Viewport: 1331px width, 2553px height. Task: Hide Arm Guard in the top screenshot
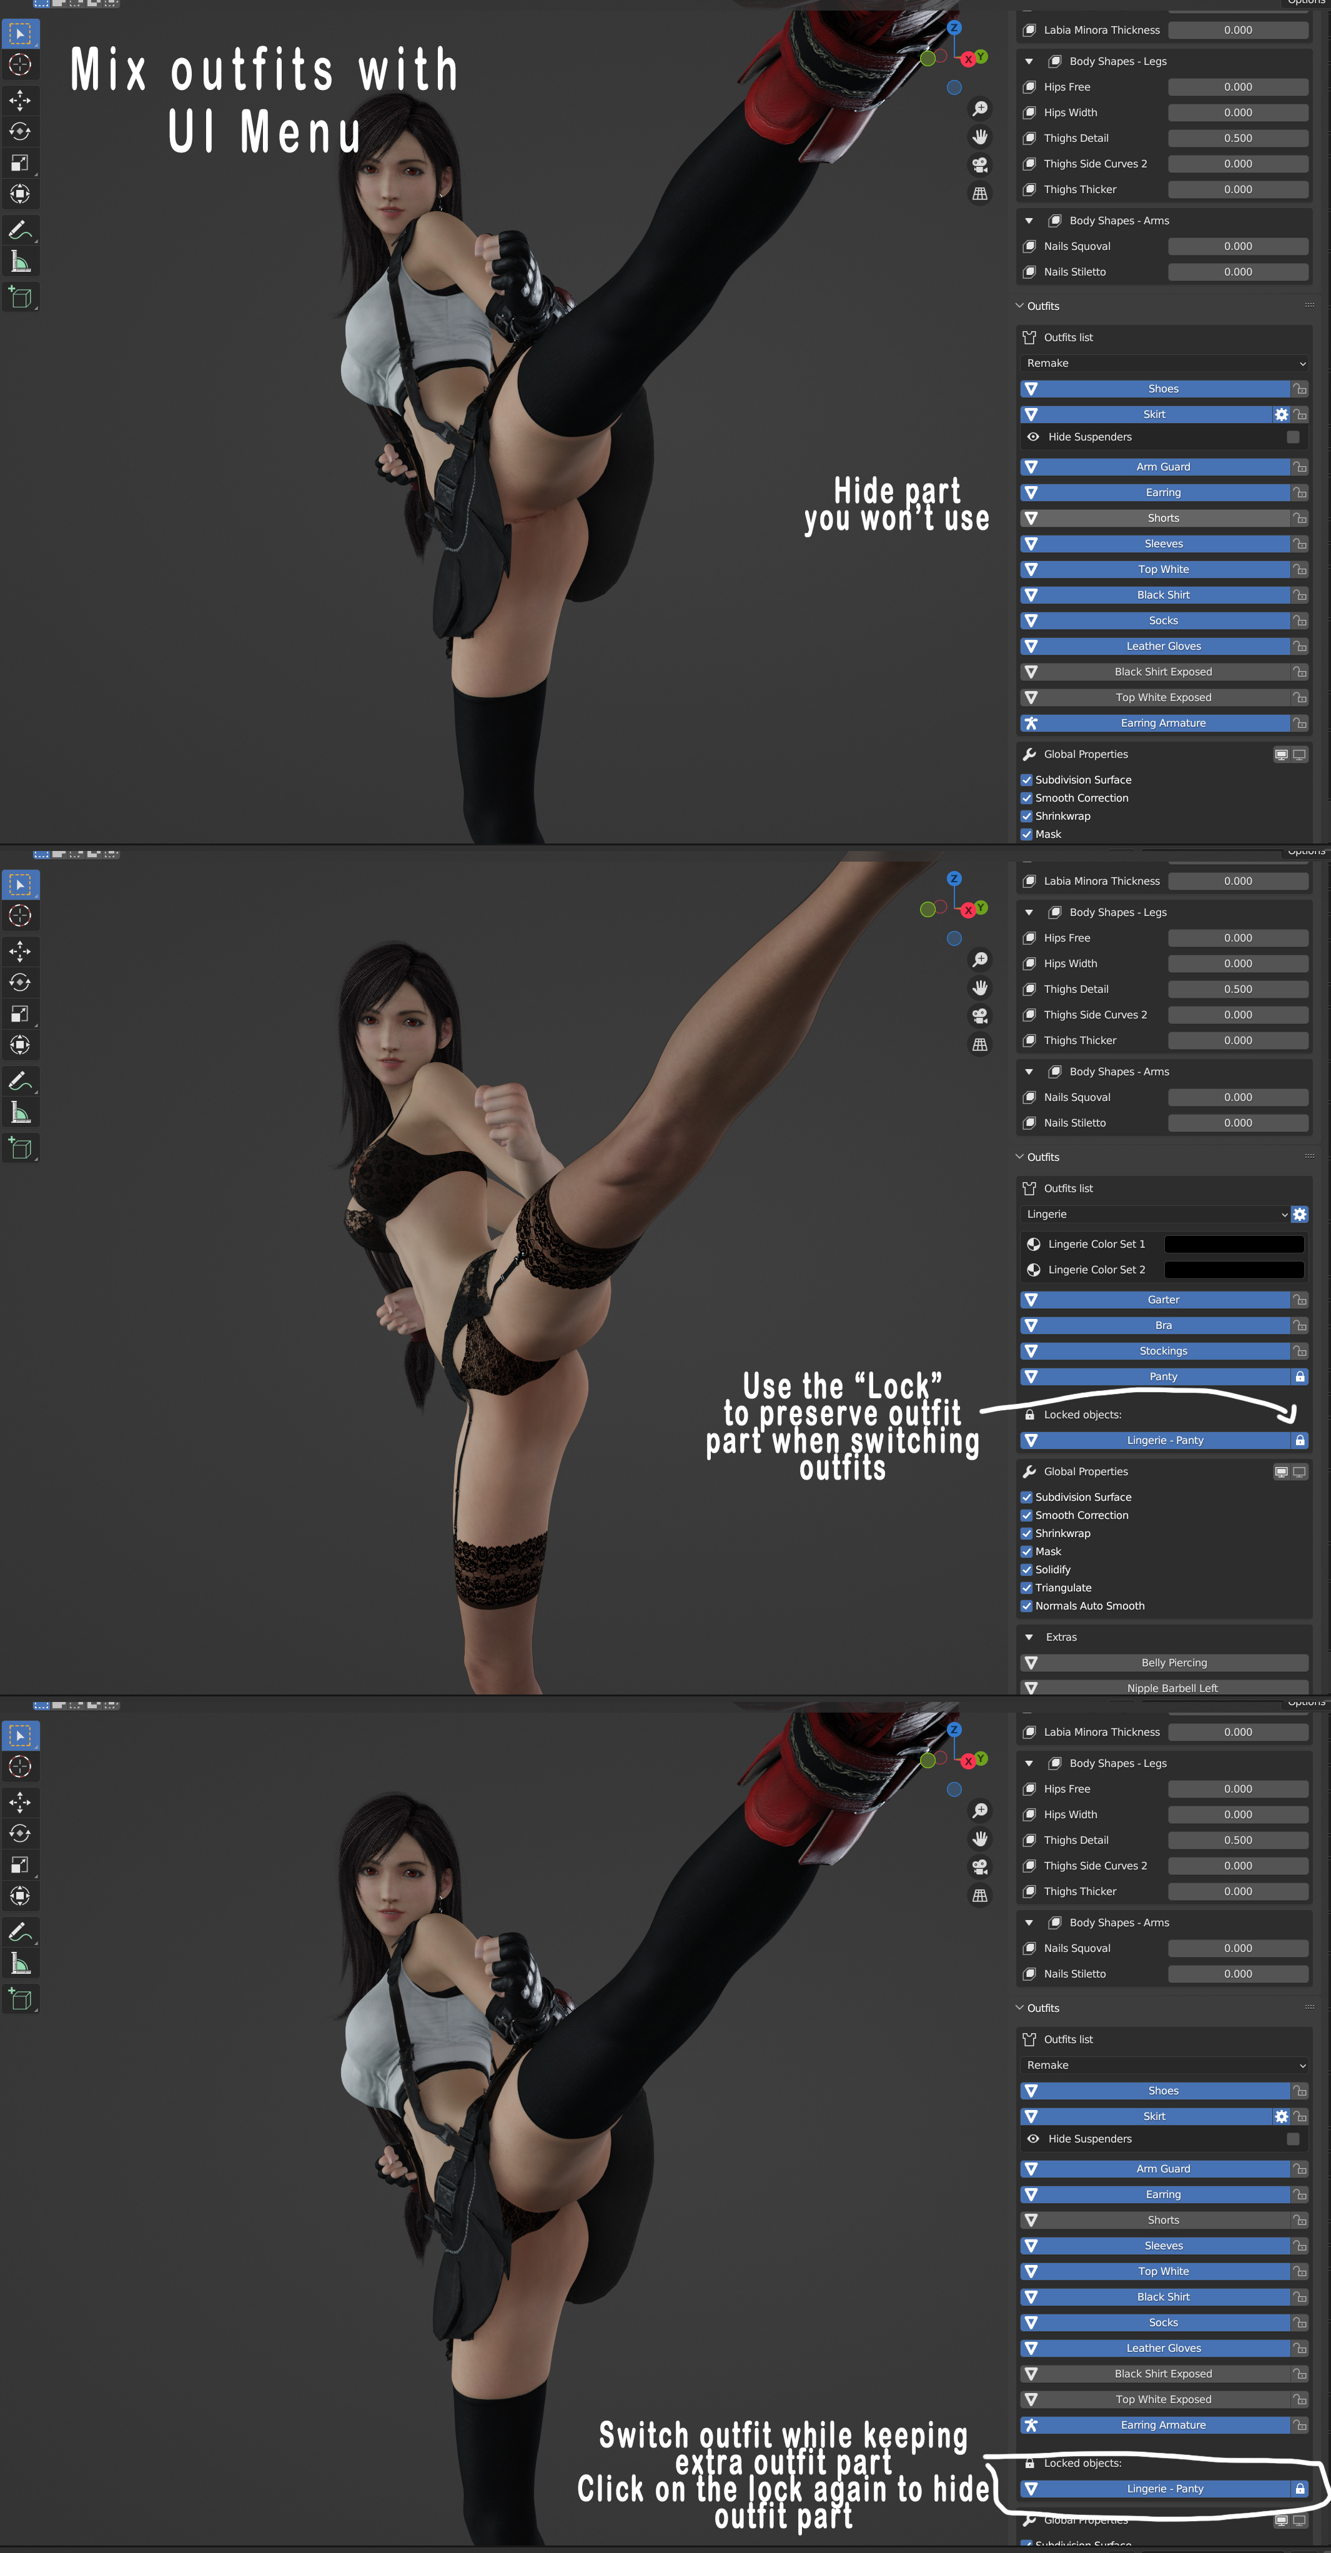1155,467
